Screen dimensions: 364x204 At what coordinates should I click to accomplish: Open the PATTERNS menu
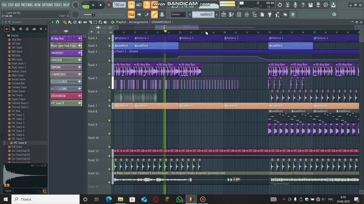27,5
